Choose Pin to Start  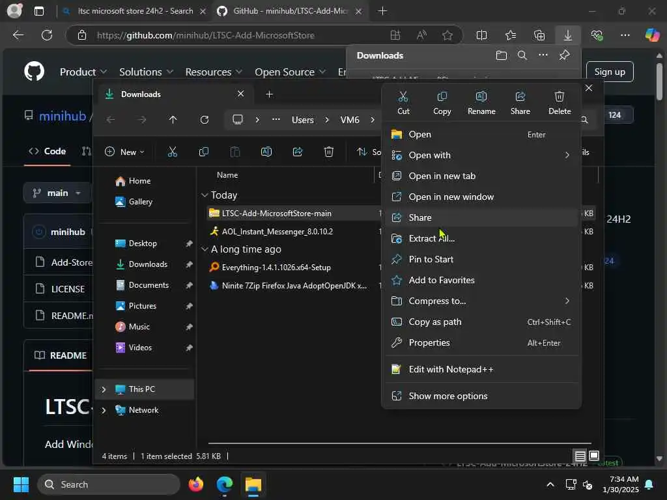pos(481,259)
